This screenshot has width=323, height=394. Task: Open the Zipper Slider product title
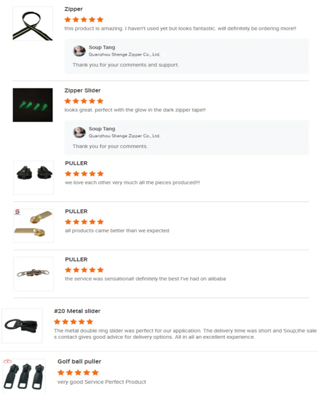83,91
